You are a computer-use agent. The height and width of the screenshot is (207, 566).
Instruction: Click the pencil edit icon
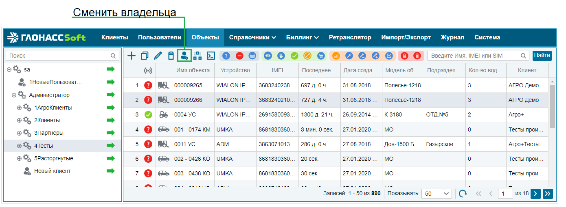[158, 56]
